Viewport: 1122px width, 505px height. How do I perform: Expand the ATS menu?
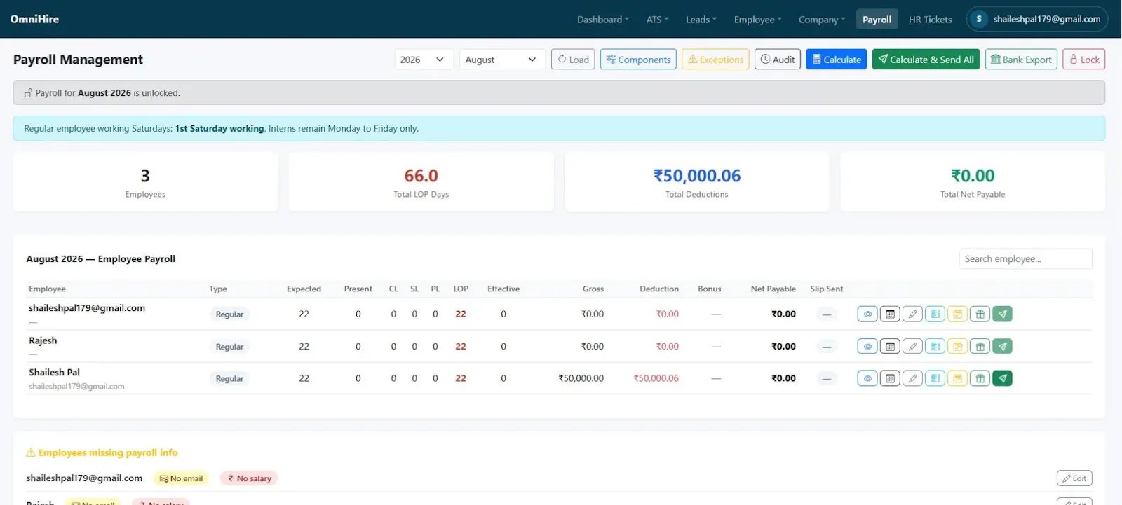657,20
